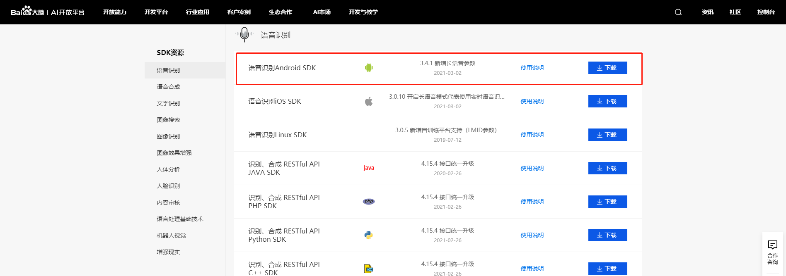The height and width of the screenshot is (276, 786).
Task: Download the RESTful API JAVA SDK
Action: [x=607, y=168]
